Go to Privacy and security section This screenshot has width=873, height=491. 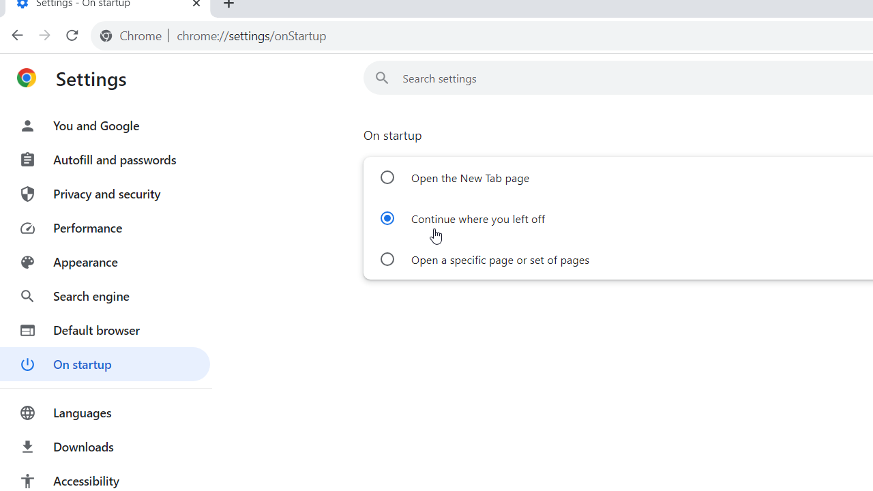pyautogui.click(x=105, y=194)
